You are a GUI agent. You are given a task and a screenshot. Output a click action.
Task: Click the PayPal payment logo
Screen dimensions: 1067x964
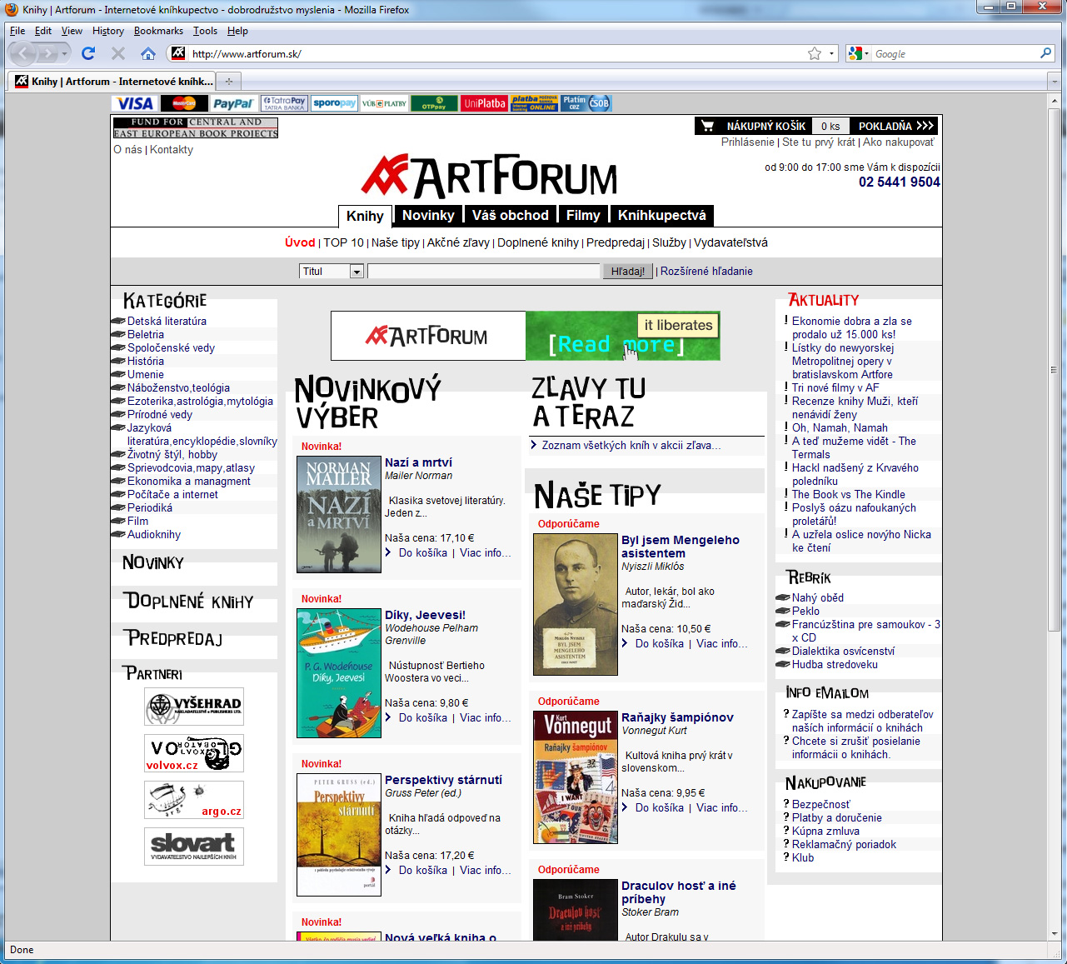pos(233,103)
